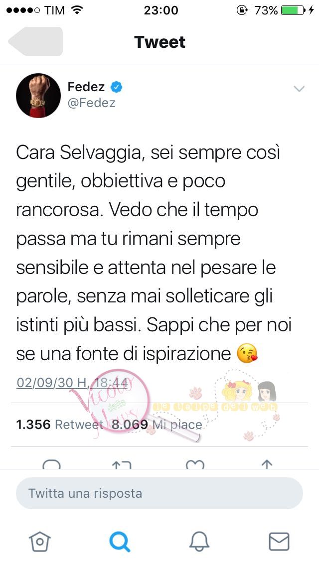Expand the tweet options chevron
The width and height of the screenshot is (319, 566).
pos(299,89)
